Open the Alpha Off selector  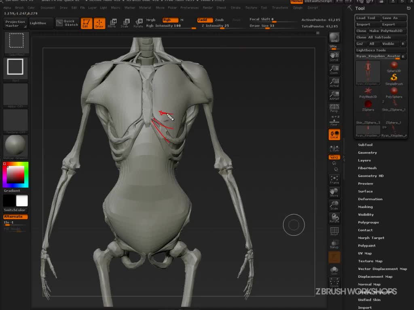[x=16, y=95]
